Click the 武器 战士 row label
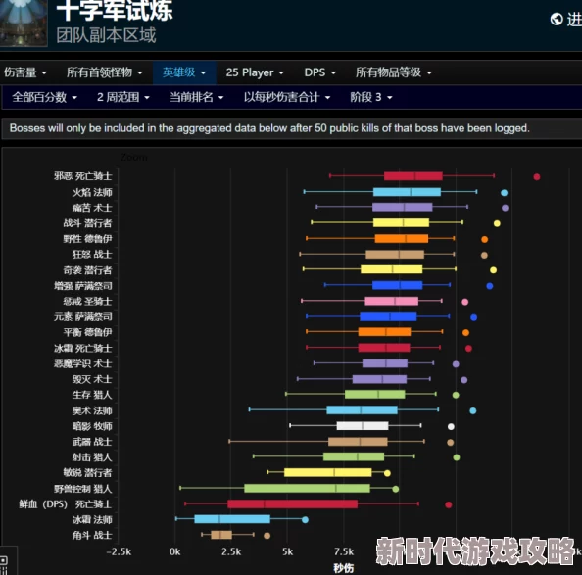Image resolution: width=582 pixels, height=575 pixels. [92, 442]
